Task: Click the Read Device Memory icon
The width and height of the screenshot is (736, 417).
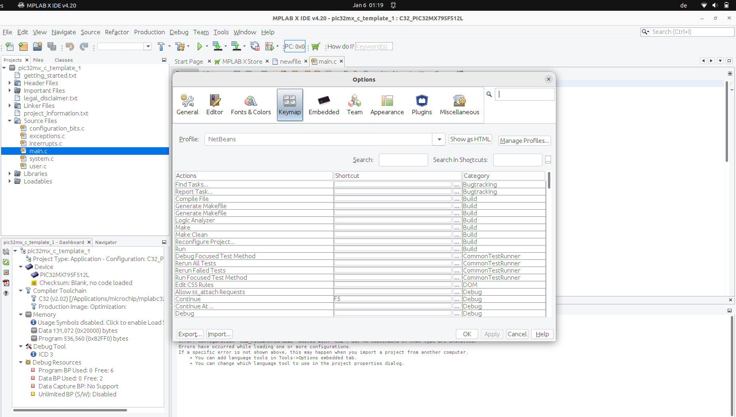Action: pyautogui.click(x=236, y=47)
